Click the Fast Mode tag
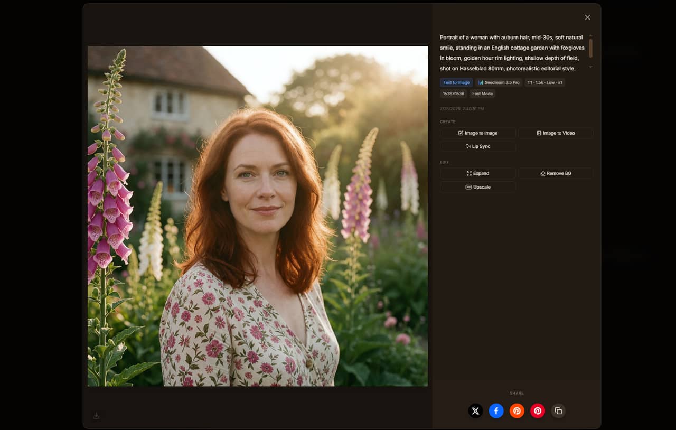This screenshot has width=676, height=430. 482,94
